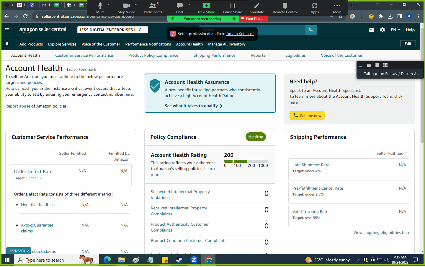Screen dimensions: 425x267
Task: Close the FEEDBACK tab with its X
Action: click(x=28, y=251)
